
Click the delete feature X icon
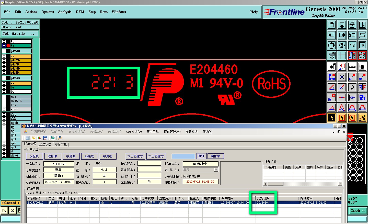click(342, 77)
